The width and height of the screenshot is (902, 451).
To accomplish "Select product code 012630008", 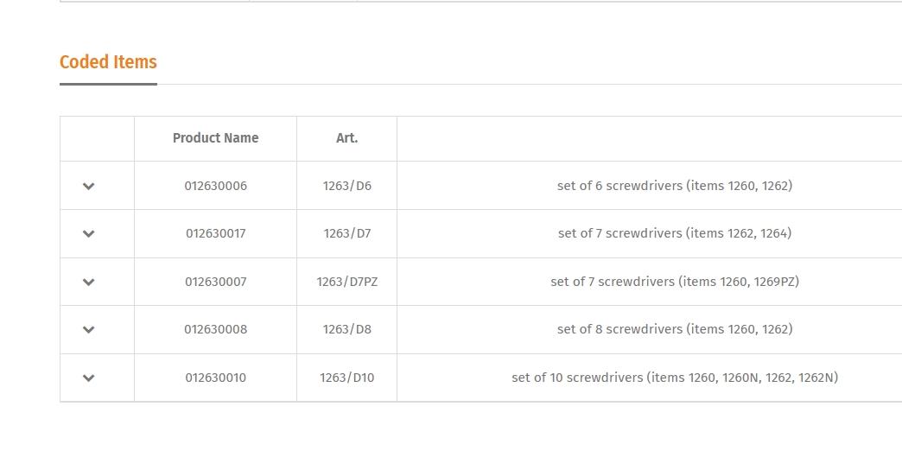I will click(215, 329).
